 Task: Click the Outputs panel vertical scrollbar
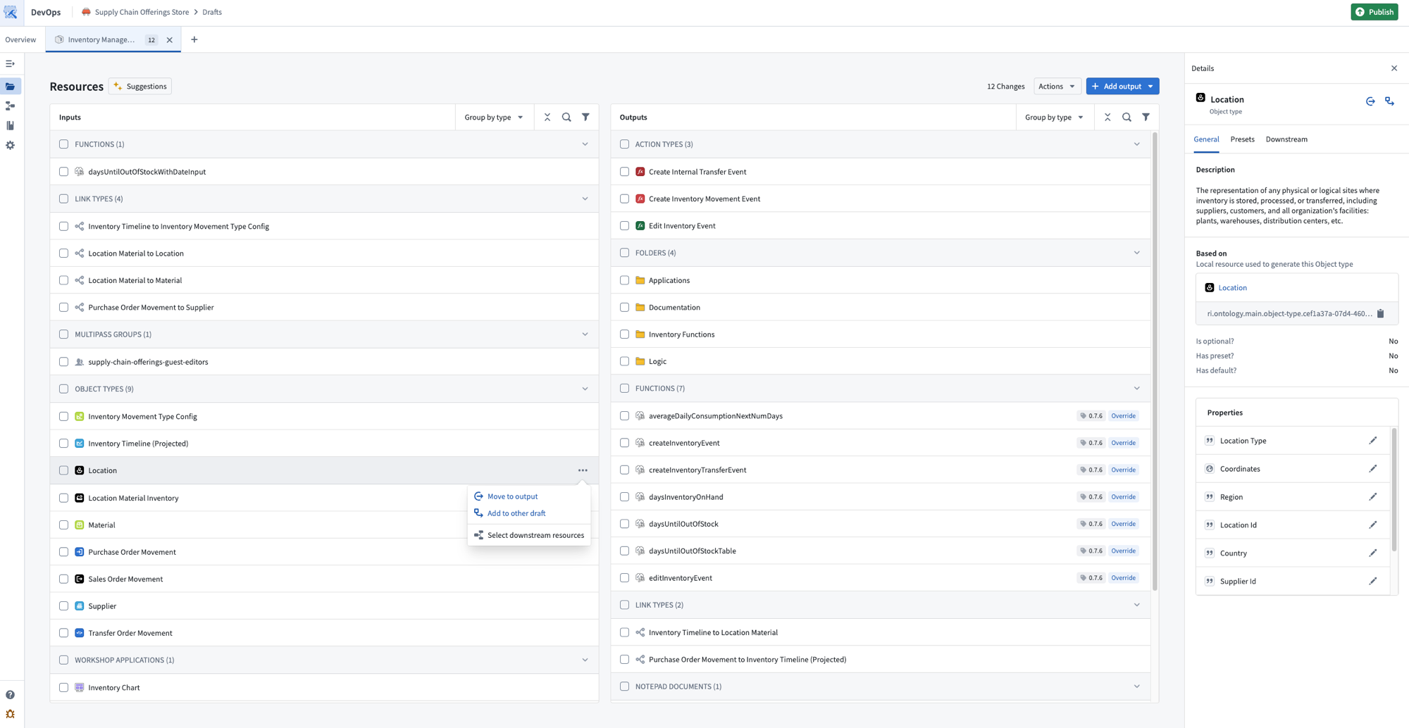[1155, 361]
